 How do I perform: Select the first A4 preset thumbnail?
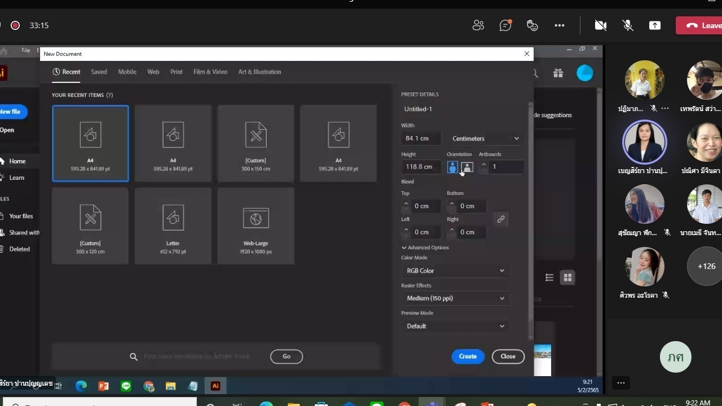[90, 143]
